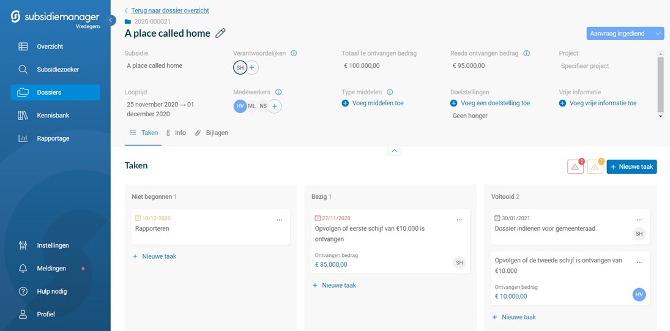Switch to the Bijlagen tab
Image resolution: width=670 pixels, height=331 pixels.
[212, 133]
